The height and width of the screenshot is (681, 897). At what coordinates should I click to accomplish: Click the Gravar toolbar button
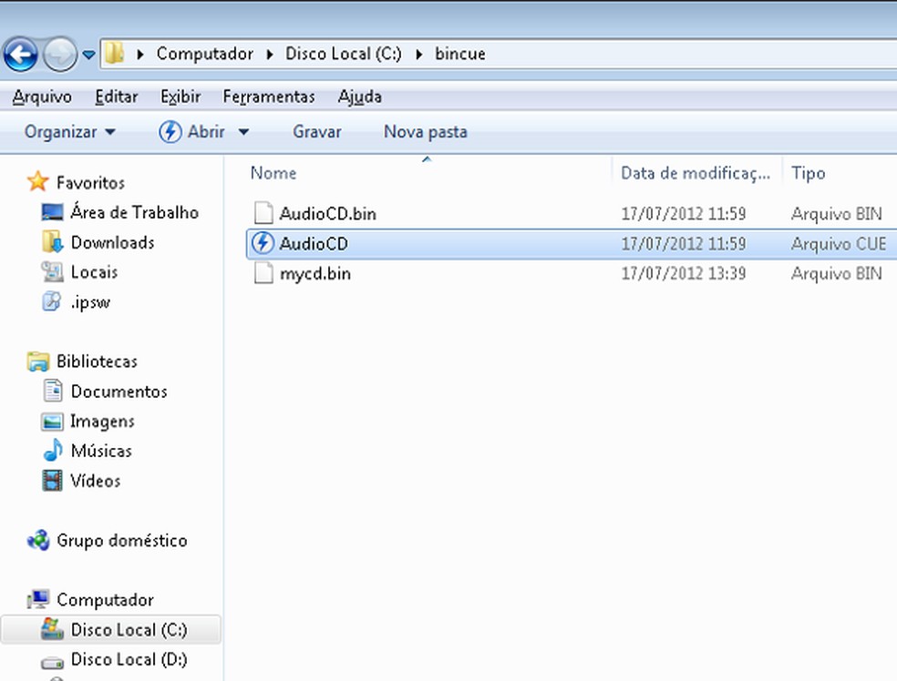317,132
